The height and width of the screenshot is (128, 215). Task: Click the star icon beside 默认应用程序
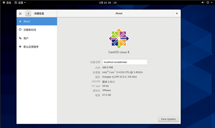tap(20, 46)
